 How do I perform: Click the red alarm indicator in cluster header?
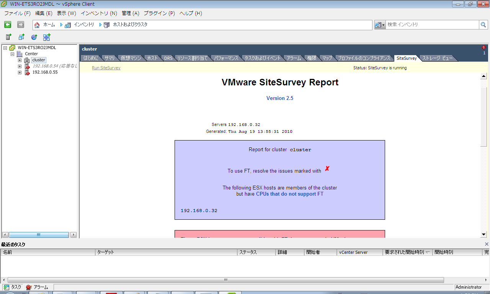click(484, 48)
